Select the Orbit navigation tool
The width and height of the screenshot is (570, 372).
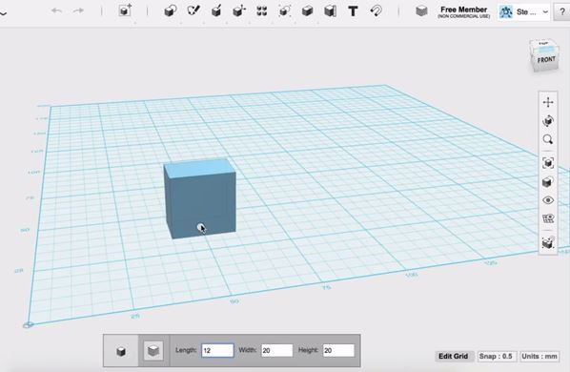coord(548,121)
